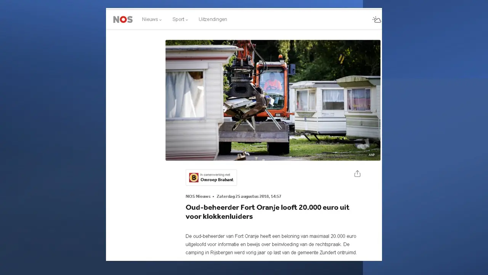Select the Sport menu item
The height and width of the screenshot is (275, 488).
[x=178, y=19]
